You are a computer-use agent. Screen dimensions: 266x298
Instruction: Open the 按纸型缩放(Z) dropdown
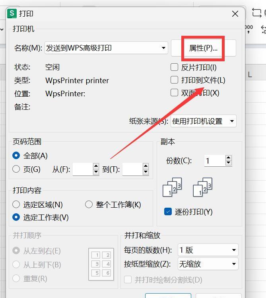click(208, 264)
